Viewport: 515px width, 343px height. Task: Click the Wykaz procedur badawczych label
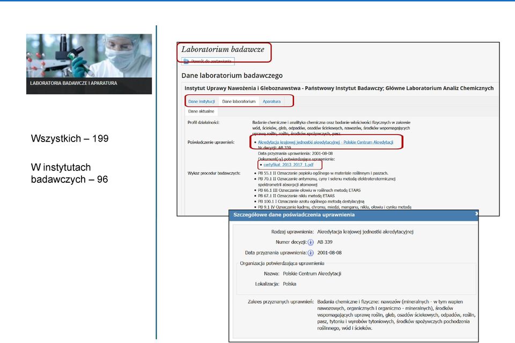pos(214,173)
